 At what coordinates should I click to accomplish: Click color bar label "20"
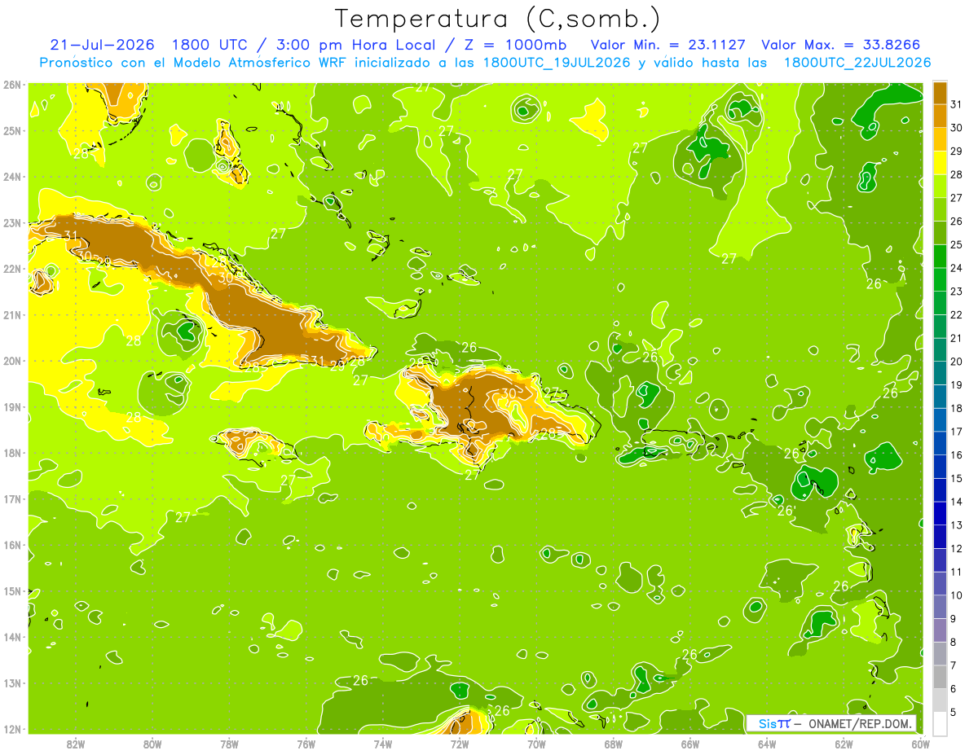(957, 362)
